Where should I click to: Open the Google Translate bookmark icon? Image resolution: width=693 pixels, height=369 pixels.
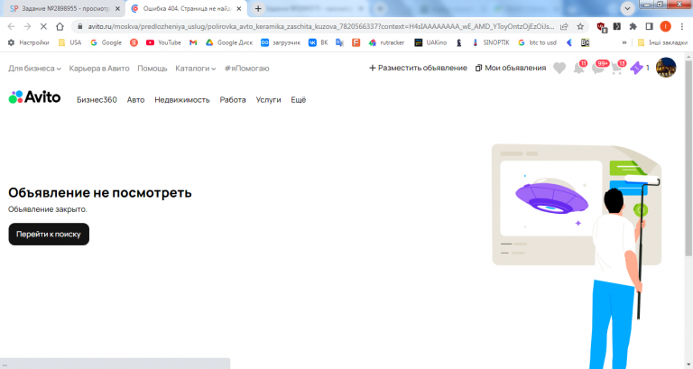click(x=339, y=42)
